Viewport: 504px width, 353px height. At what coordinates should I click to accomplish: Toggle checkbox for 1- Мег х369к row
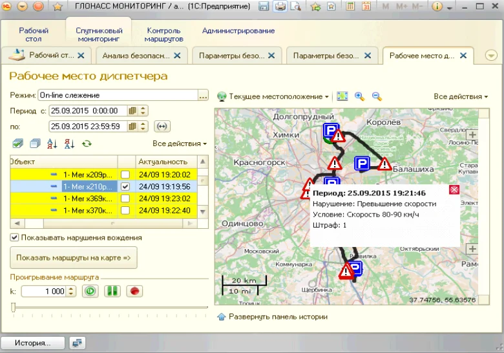tap(125, 198)
